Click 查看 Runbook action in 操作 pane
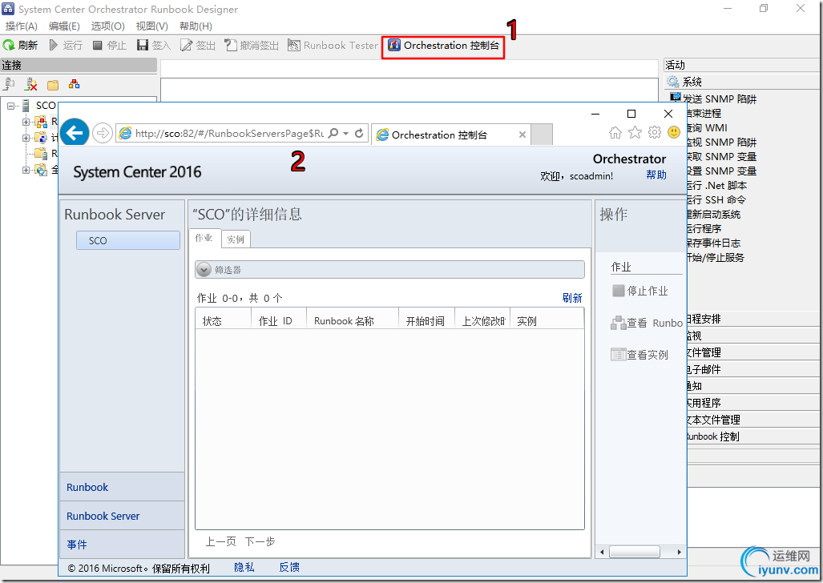This screenshot has width=823, height=583. pyautogui.click(x=647, y=323)
